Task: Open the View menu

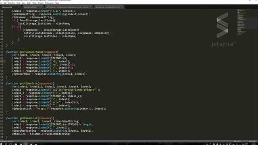Action: coord(23,3)
